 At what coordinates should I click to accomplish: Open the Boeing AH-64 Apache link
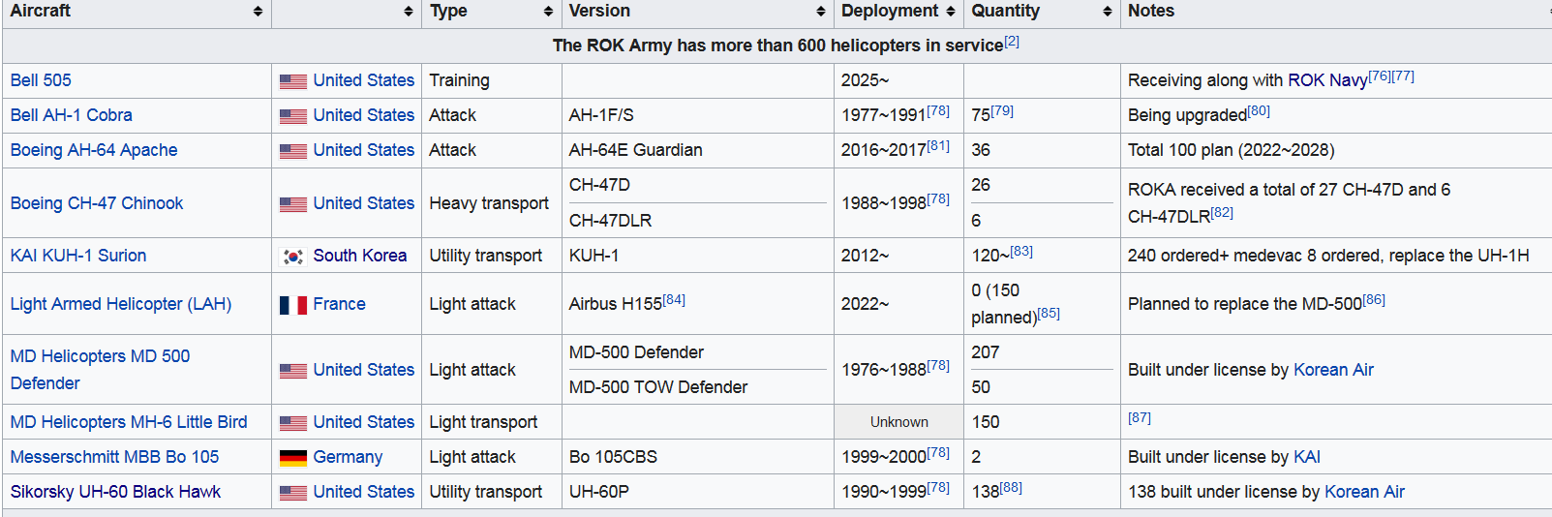(94, 150)
